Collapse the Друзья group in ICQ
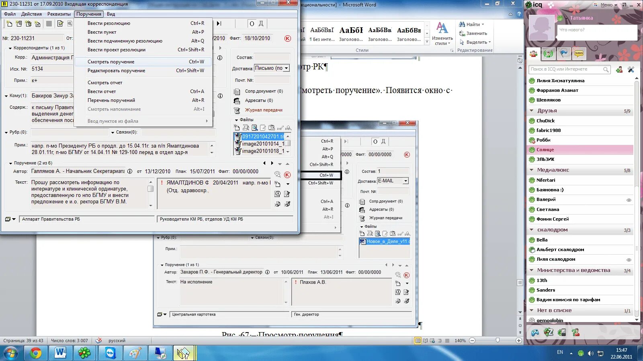Image resolution: width=643 pixels, height=361 pixels. 532,111
